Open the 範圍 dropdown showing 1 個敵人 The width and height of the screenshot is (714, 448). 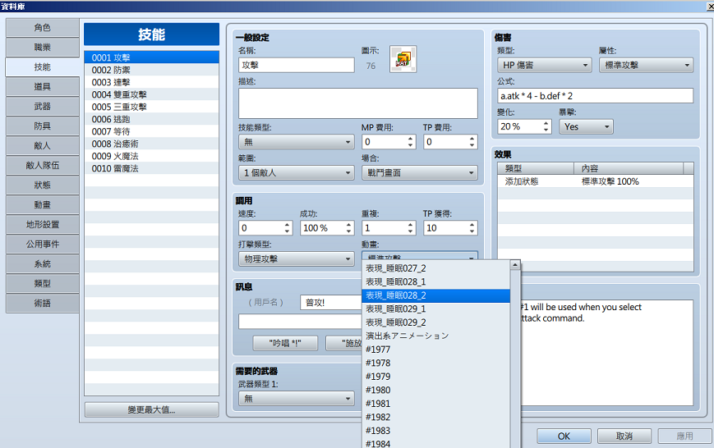point(297,173)
